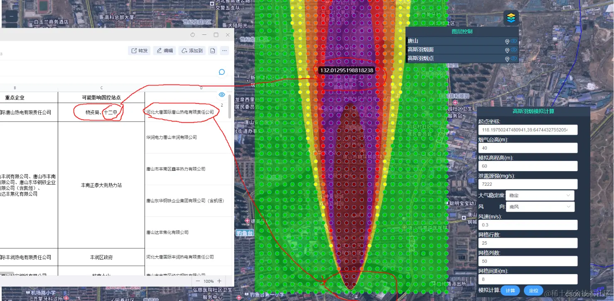Zoom in with plus icon in document viewer
This screenshot has height=301, width=614.
219,281
